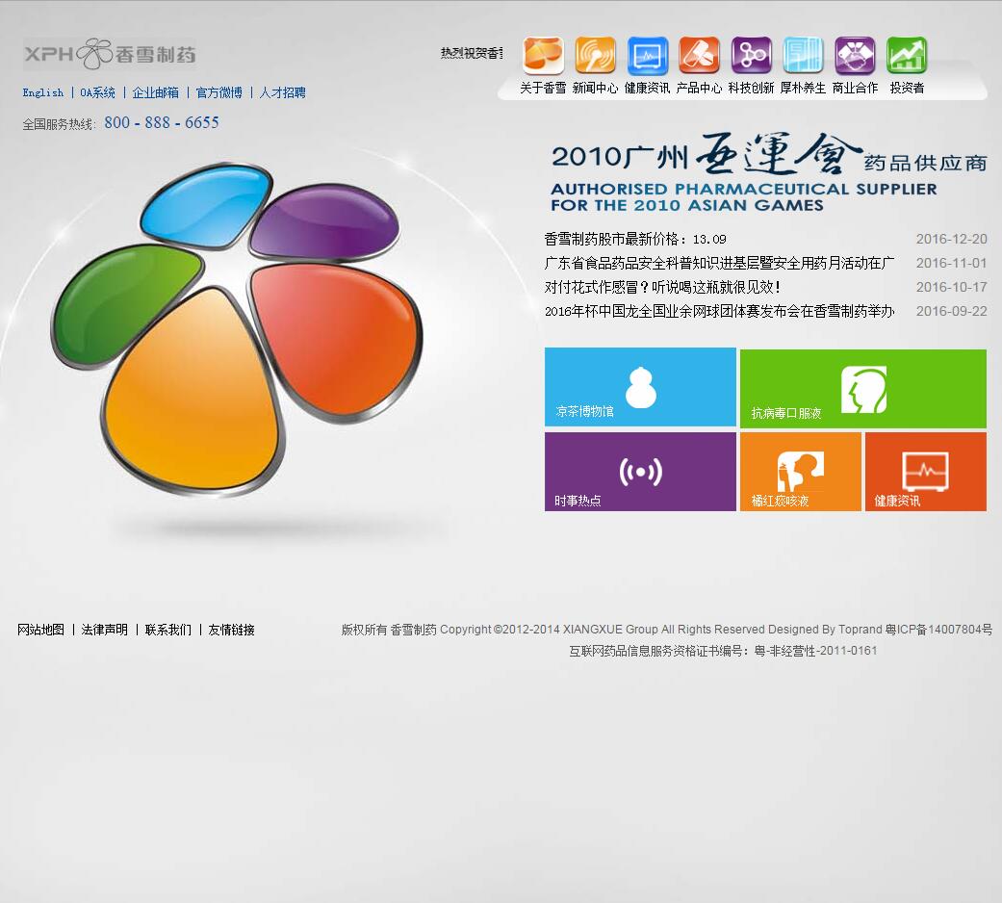Open the 凉茶博物馆 blue tile label
The image size is (1002, 903).
tap(584, 412)
